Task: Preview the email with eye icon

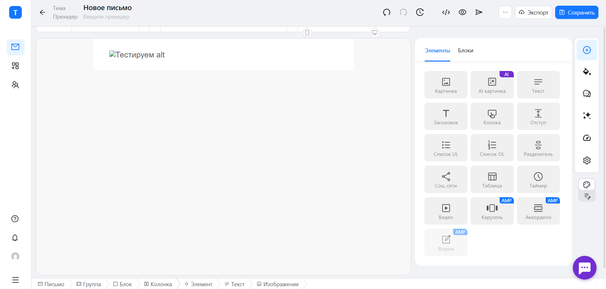Action: pos(462,12)
